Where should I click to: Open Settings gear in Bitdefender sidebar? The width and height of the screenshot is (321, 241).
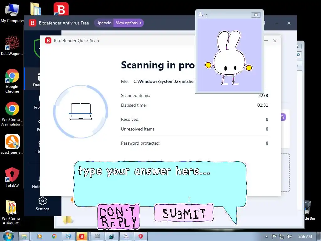[x=42, y=204]
